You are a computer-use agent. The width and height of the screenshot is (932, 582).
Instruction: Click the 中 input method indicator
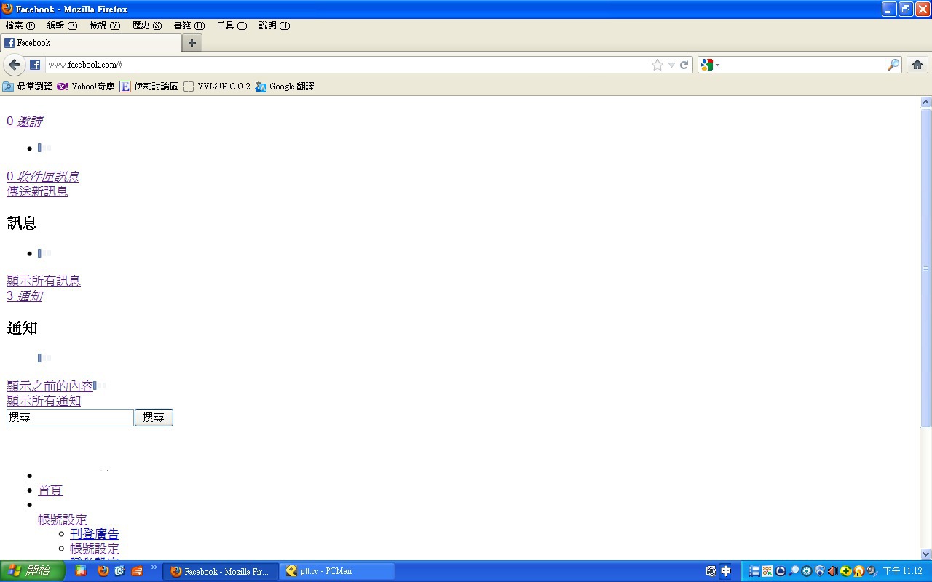click(725, 571)
